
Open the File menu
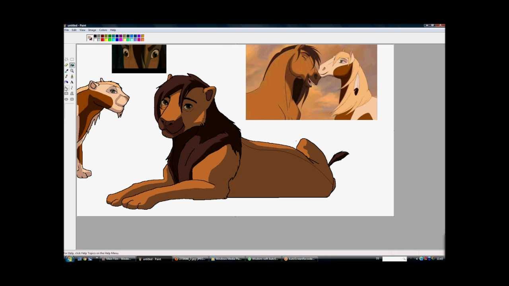(x=67, y=30)
